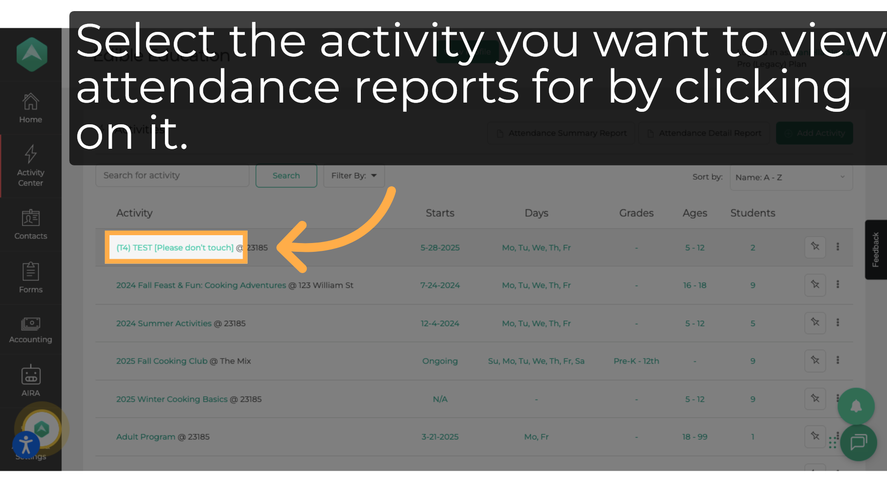The height and width of the screenshot is (499, 887).
Task: Open the three-dot menu for 2025 Winter Cooking Basics
Action: pyautogui.click(x=838, y=398)
